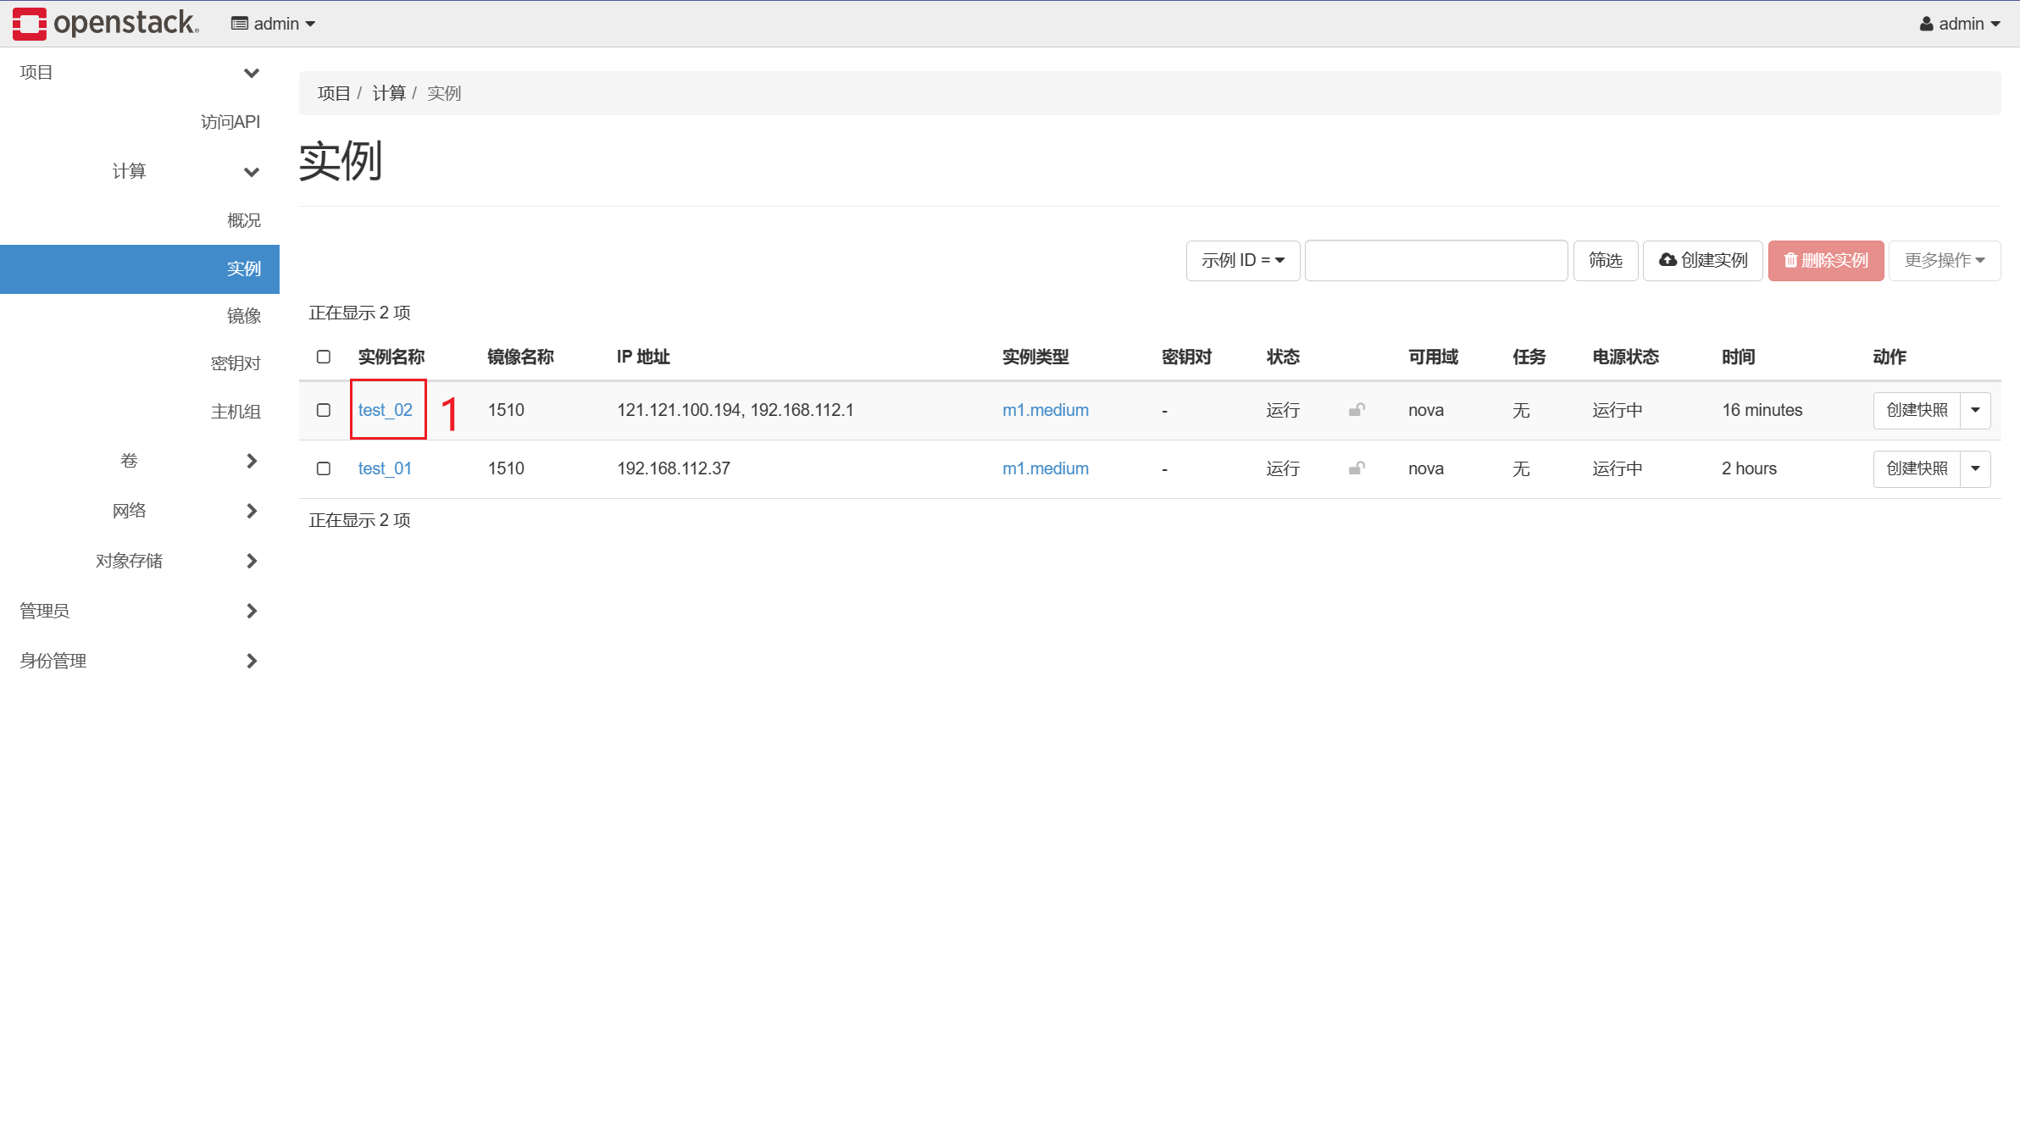Open actions dropdown arrow for test_02
The image size is (2020, 1130).
pyautogui.click(x=1975, y=410)
